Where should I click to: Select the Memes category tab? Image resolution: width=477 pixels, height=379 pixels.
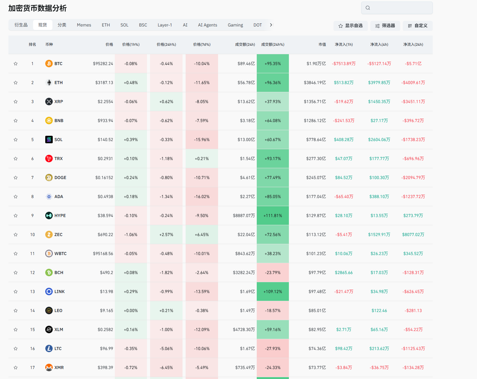tap(84, 25)
